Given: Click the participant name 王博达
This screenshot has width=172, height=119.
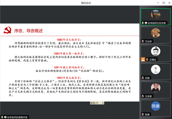Looking at the screenshot, I should tap(153, 60).
